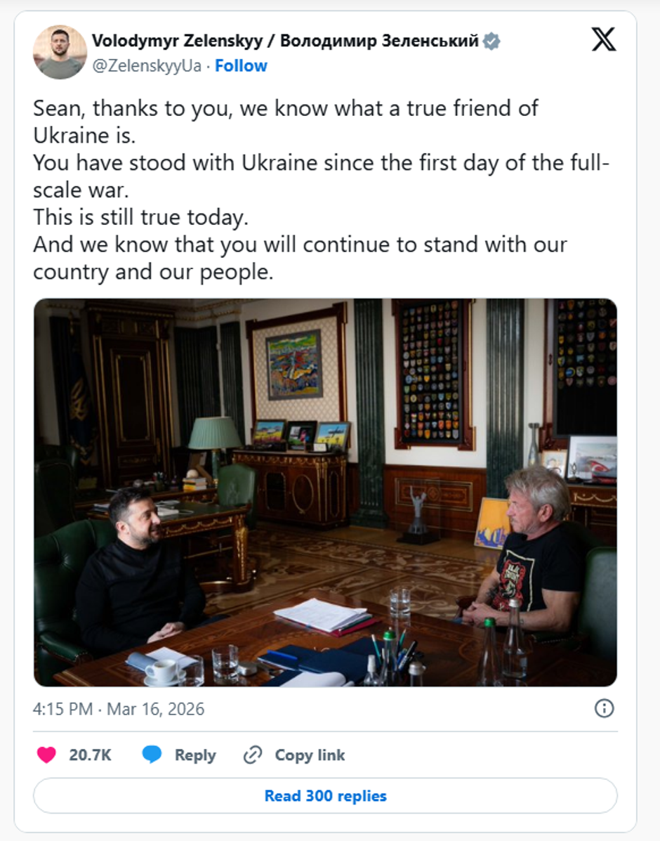660x841 pixels.
Task: Click the line 'This is still true today.'
Action: 140,218
